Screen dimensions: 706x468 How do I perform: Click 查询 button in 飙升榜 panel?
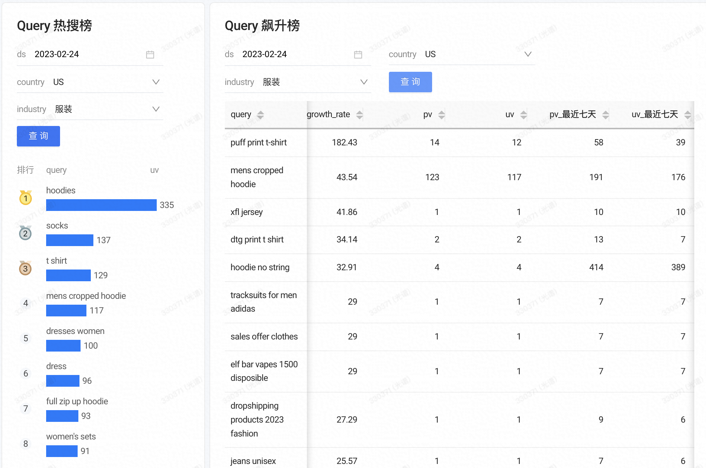tap(410, 82)
